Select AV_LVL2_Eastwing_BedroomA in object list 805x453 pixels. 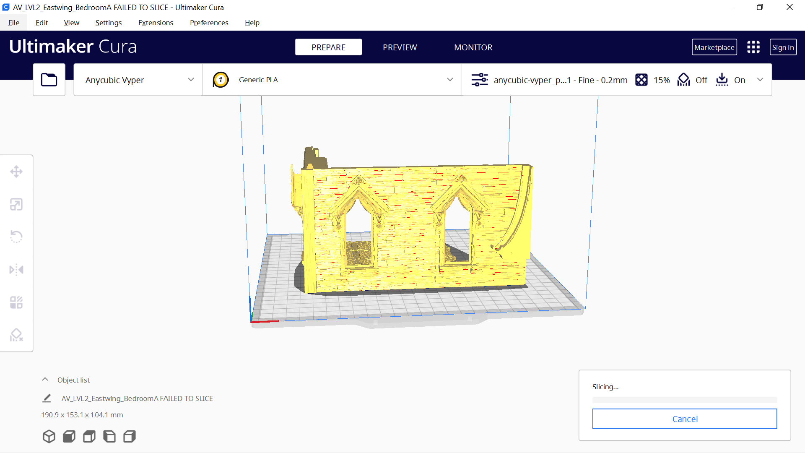click(x=137, y=398)
